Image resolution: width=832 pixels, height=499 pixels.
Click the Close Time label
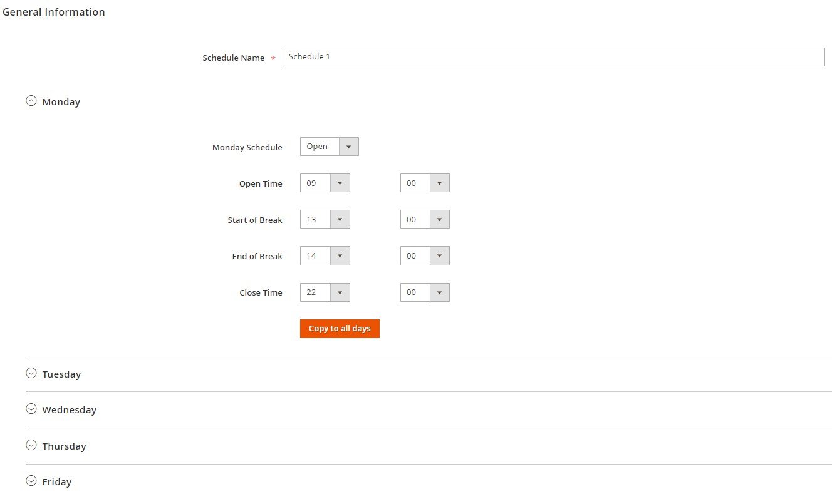click(x=261, y=292)
